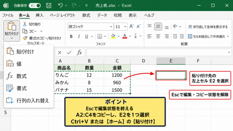Viewport: 233px width, 131px height.
Task: Open Undo history dropdown arrow
Action: click(66, 6)
